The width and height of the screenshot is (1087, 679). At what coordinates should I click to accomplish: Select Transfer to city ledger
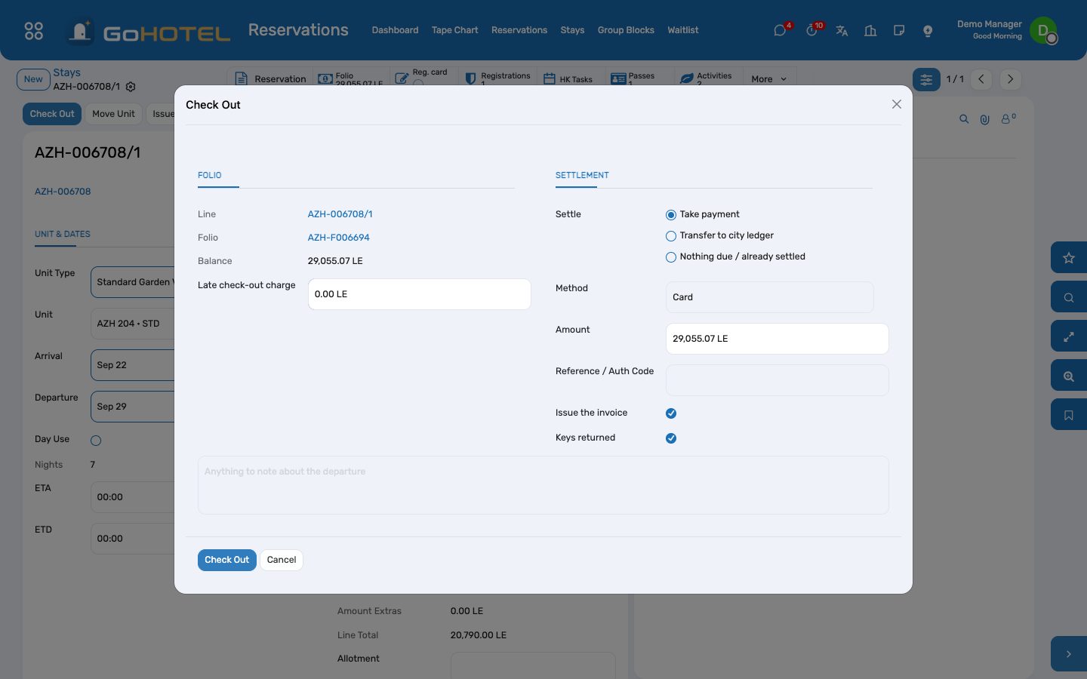[x=671, y=236]
